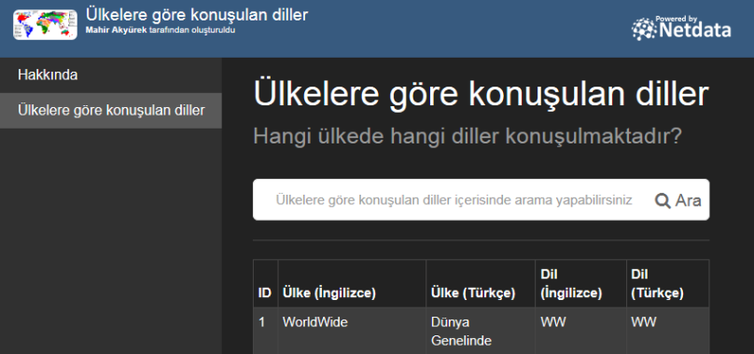The image size is (754, 354).
Task: Open the Hakkında sidebar item
Action: click(111, 75)
